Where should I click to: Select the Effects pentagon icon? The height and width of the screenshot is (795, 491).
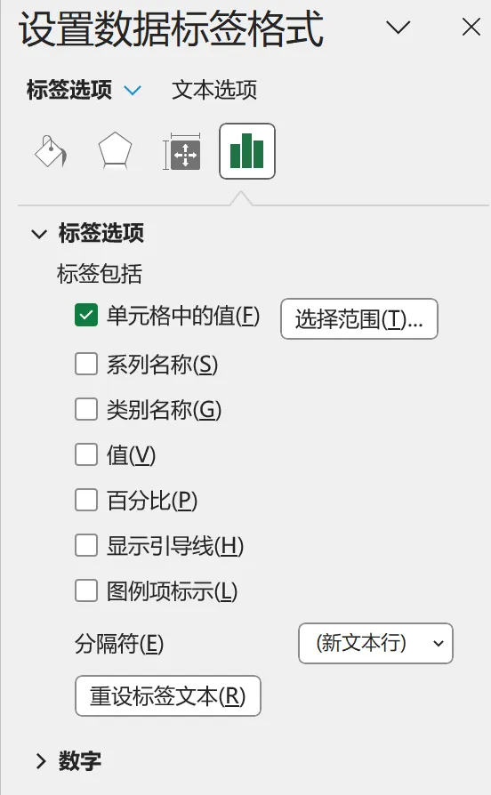115,151
